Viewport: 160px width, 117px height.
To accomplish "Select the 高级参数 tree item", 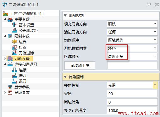I will pos(22,92).
